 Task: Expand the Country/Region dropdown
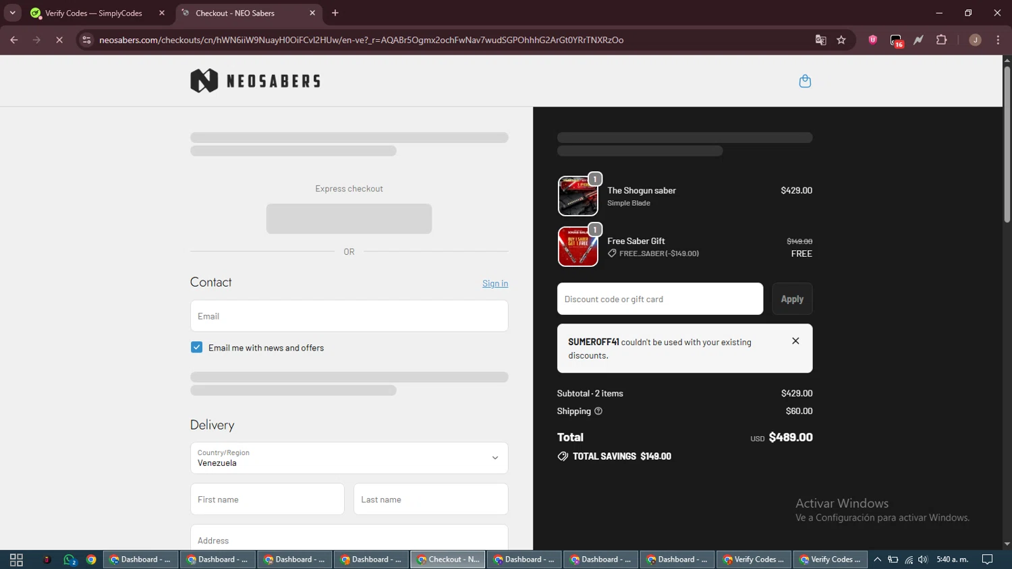tap(349, 458)
